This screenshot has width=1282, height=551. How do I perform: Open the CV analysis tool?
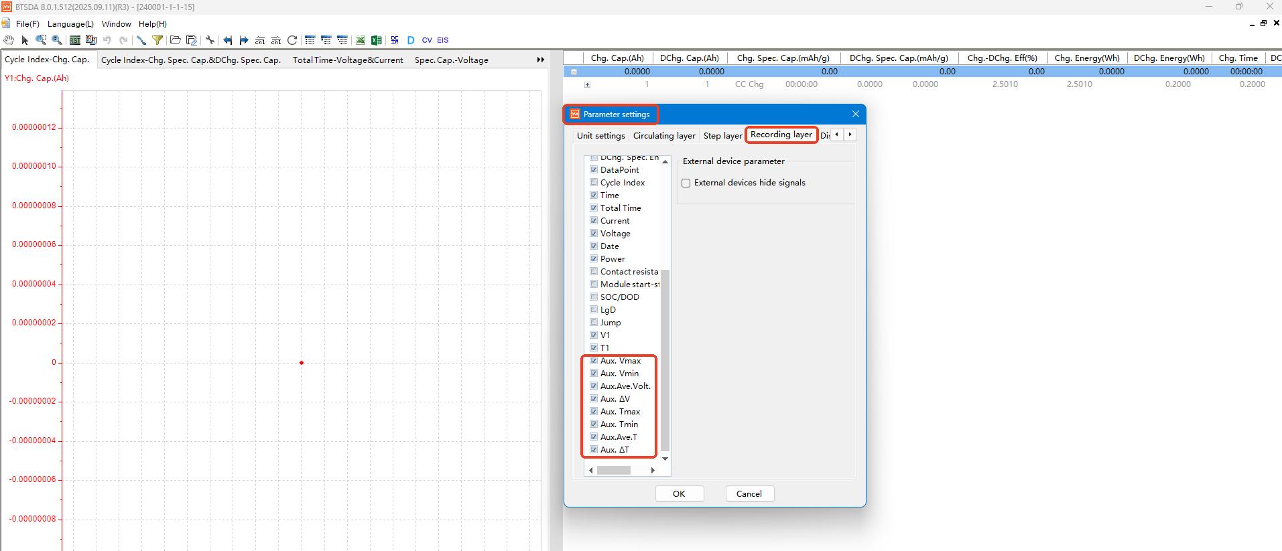tap(427, 40)
